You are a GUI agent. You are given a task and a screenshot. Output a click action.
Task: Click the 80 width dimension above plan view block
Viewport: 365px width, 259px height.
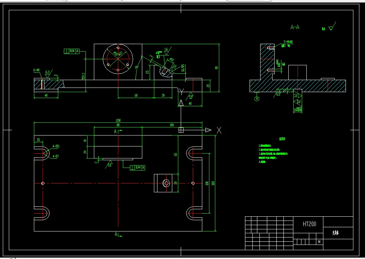[118, 125]
